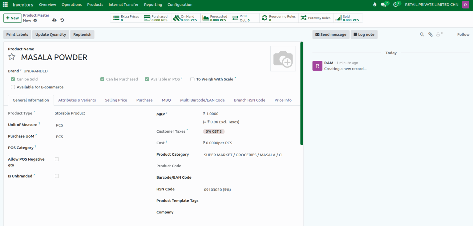Click the attachment paperclip icon in chatter
473x226 pixels.
pyautogui.click(x=431, y=34)
